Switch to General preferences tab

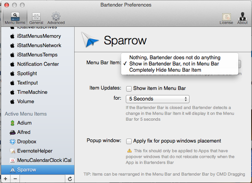click(x=36, y=19)
